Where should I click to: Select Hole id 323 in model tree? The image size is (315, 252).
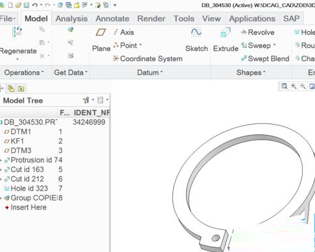coord(29,189)
